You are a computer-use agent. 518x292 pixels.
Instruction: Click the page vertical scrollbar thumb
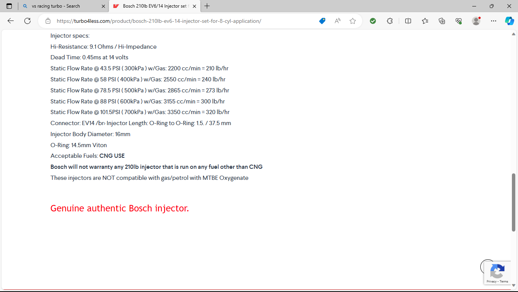point(513,202)
